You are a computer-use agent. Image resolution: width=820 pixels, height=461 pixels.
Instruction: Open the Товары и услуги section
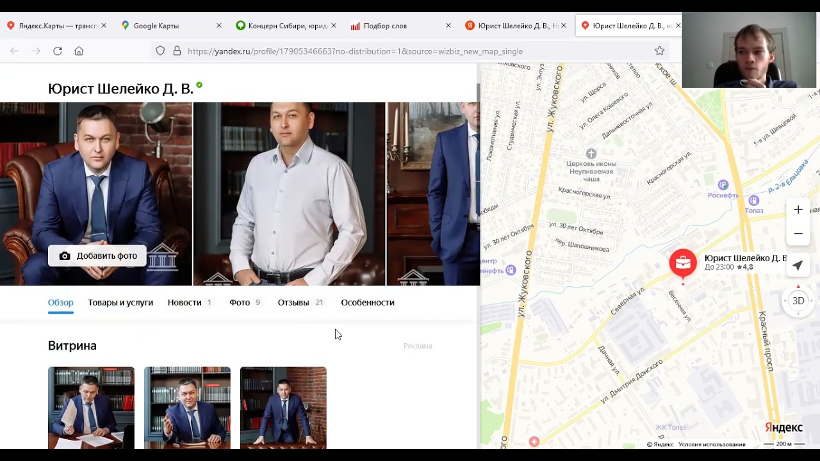pyautogui.click(x=120, y=302)
